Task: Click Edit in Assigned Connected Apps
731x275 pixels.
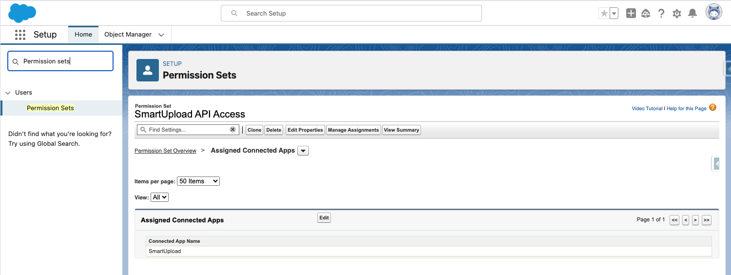Action: tap(324, 218)
